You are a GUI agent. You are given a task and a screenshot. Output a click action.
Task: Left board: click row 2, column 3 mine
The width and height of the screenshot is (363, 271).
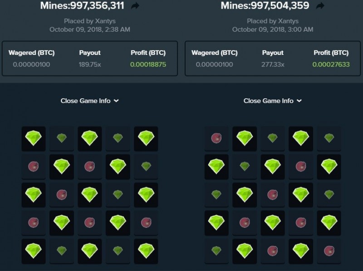click(x=90, y=166)
